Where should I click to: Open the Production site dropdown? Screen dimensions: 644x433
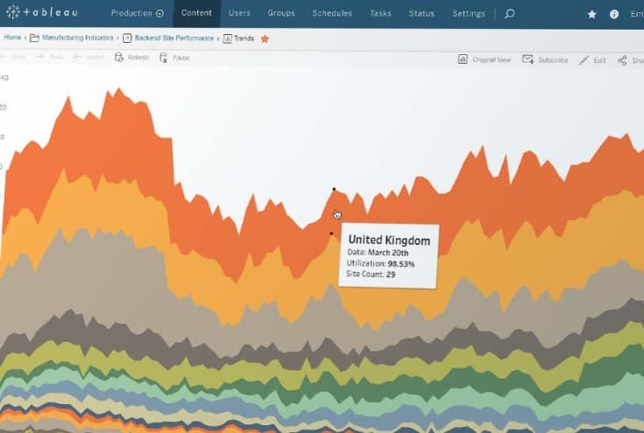click(x=138, y=13)
